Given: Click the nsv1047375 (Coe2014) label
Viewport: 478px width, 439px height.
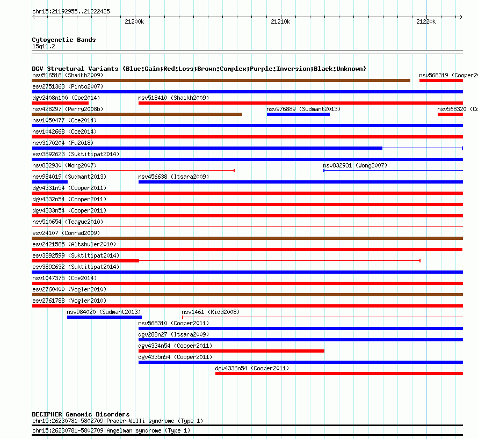Looking at the screenshot, I should coord(64,278).
